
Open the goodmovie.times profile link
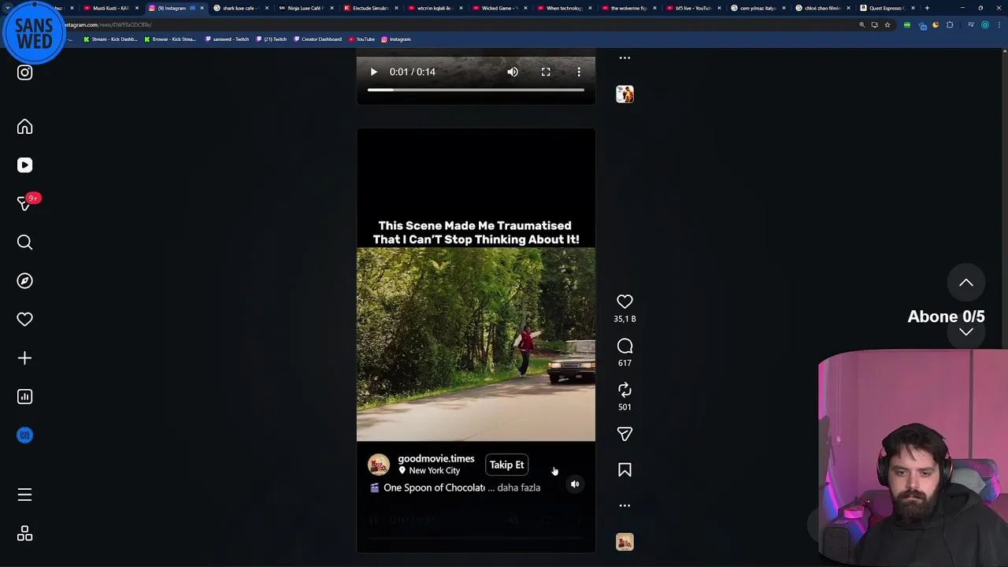point(435,458)
